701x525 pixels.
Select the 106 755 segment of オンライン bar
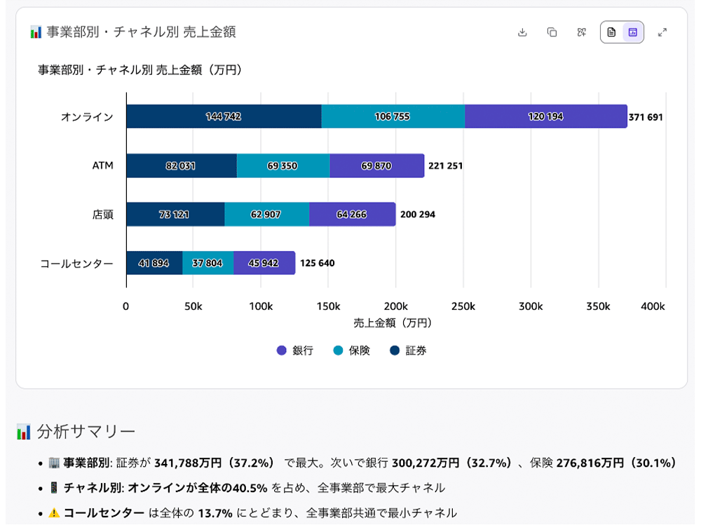[393, 116]
